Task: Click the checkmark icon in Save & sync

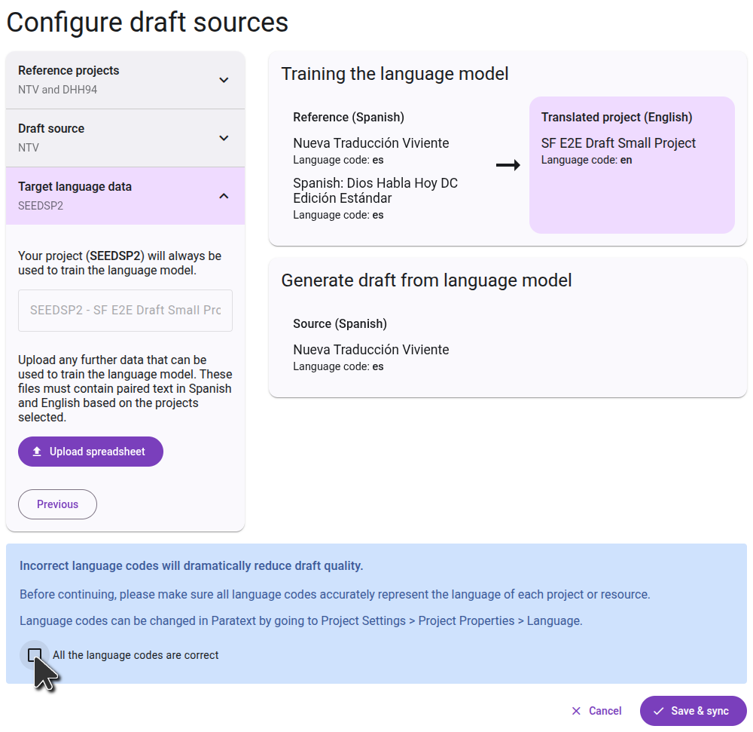Action: pos(658,711)
